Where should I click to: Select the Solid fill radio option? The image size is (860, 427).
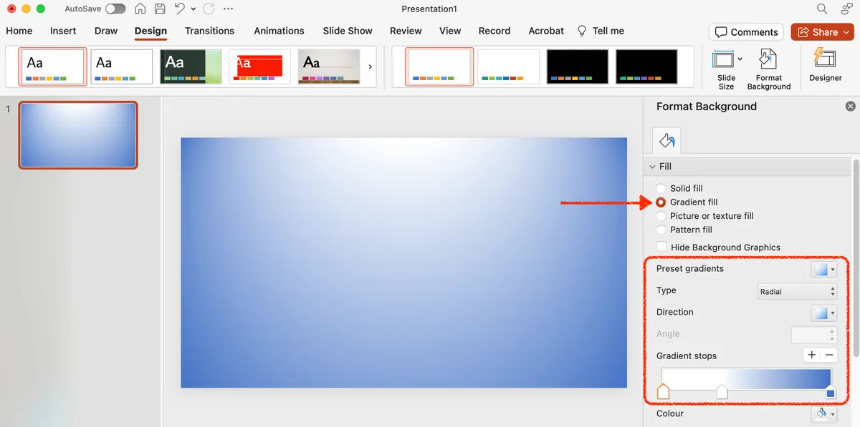[x=661, y=188]
